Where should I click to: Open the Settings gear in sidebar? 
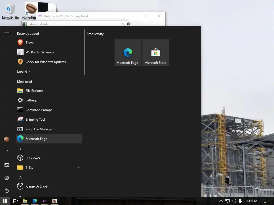[7, 178]
